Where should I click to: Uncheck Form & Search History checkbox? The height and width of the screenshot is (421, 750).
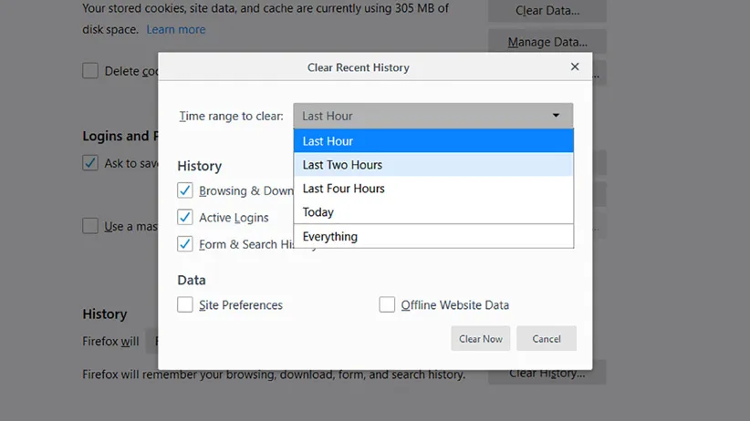pos(185,244)
